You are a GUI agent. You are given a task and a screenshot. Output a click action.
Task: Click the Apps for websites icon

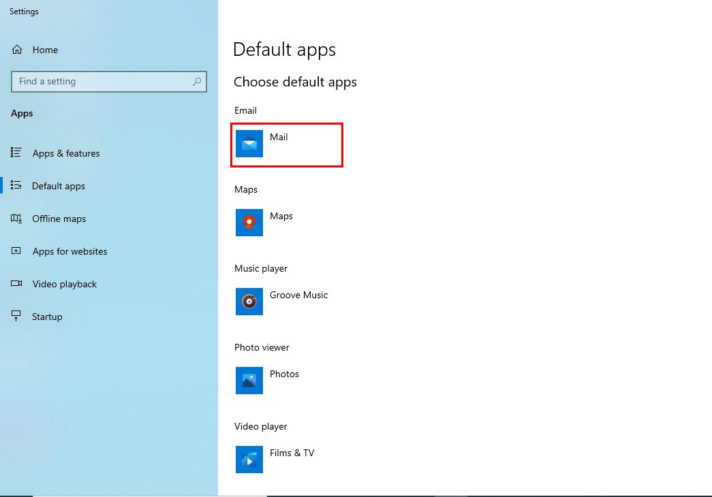coord(16,251)
